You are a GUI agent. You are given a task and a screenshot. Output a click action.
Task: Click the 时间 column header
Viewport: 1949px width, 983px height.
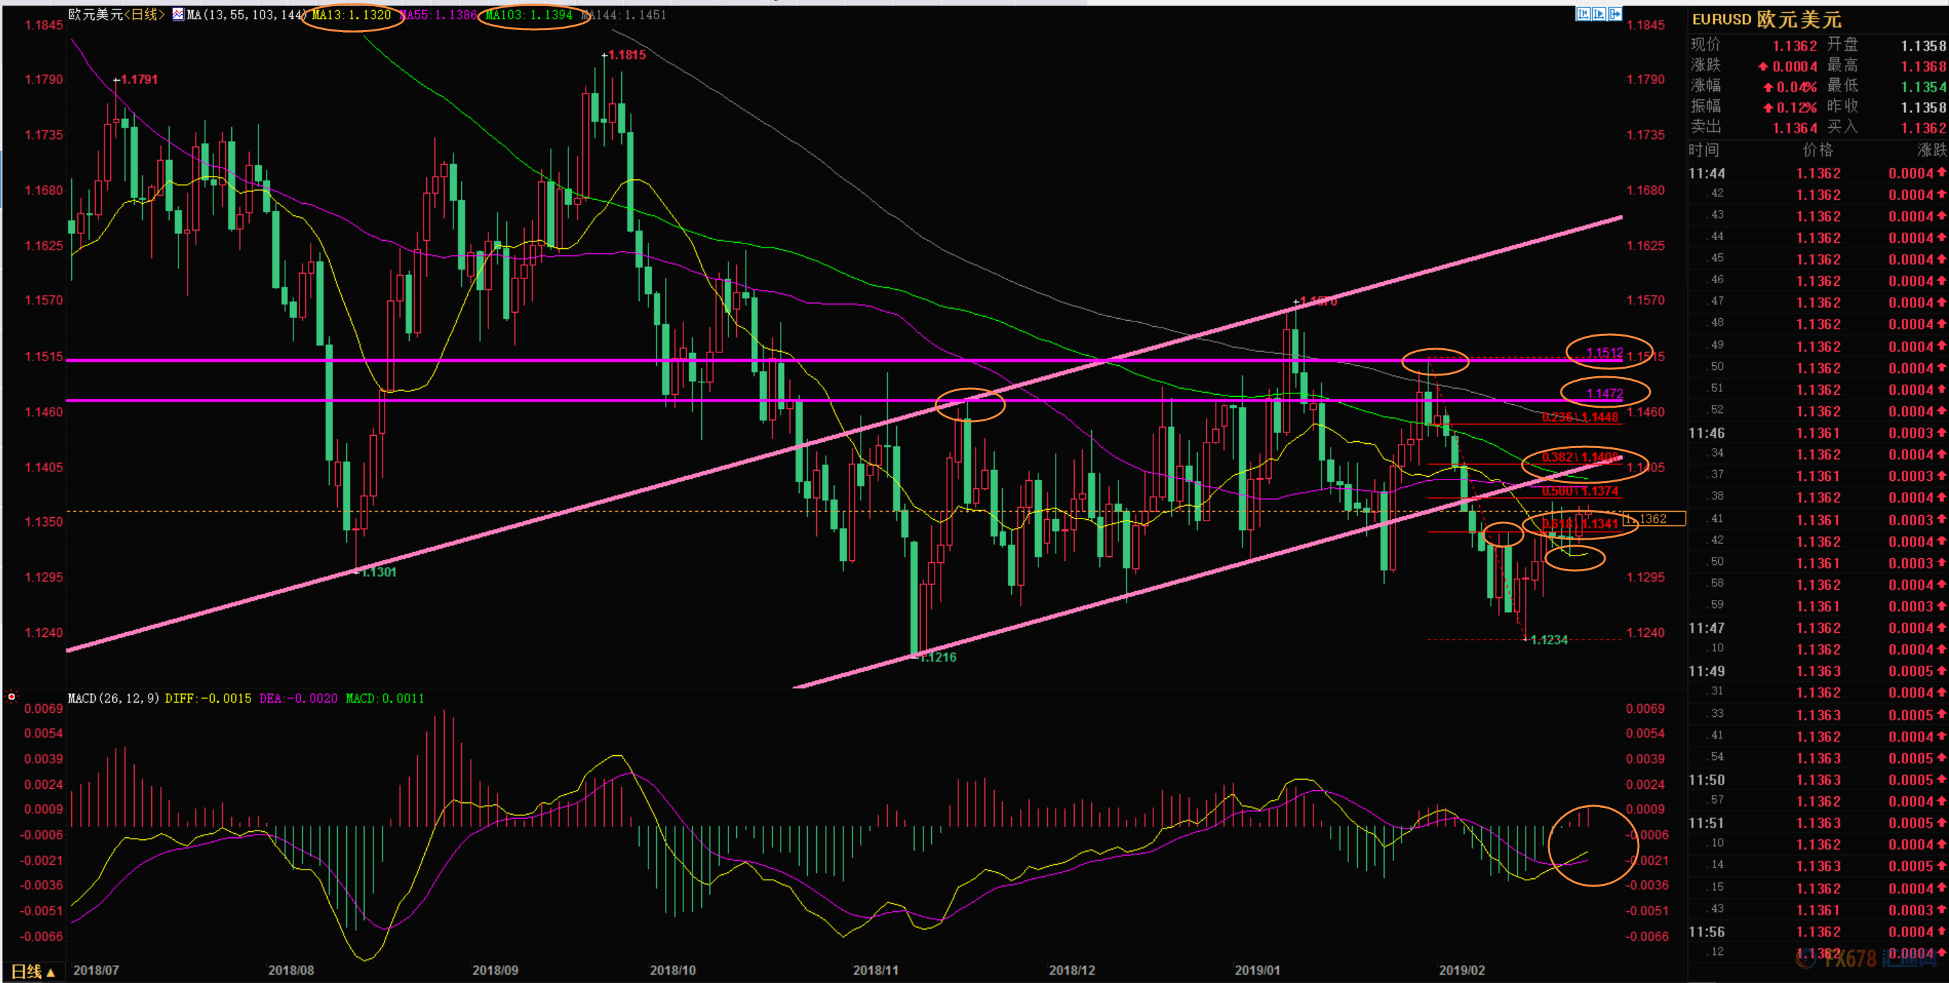click(1704, 150)
